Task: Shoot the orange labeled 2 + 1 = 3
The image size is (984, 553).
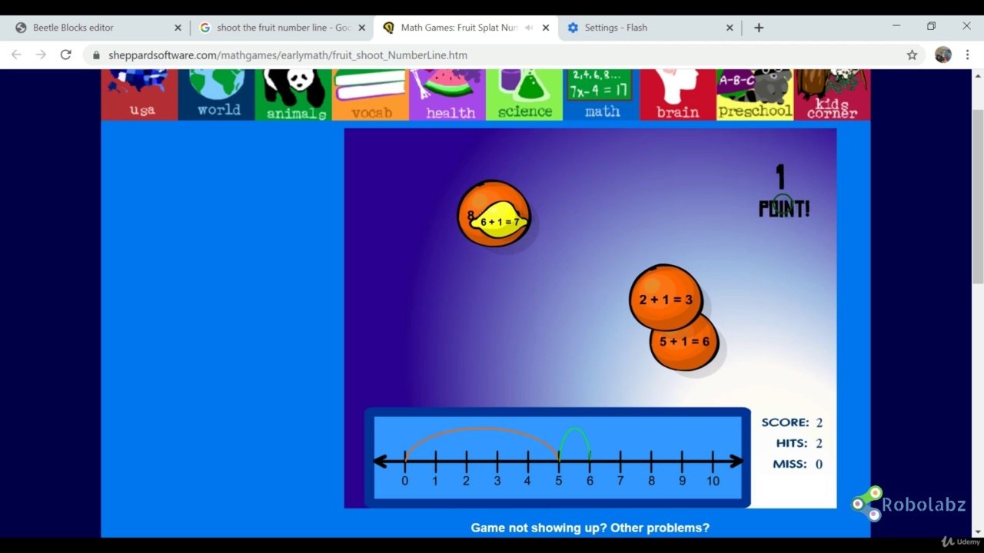Action: [665, 298]
